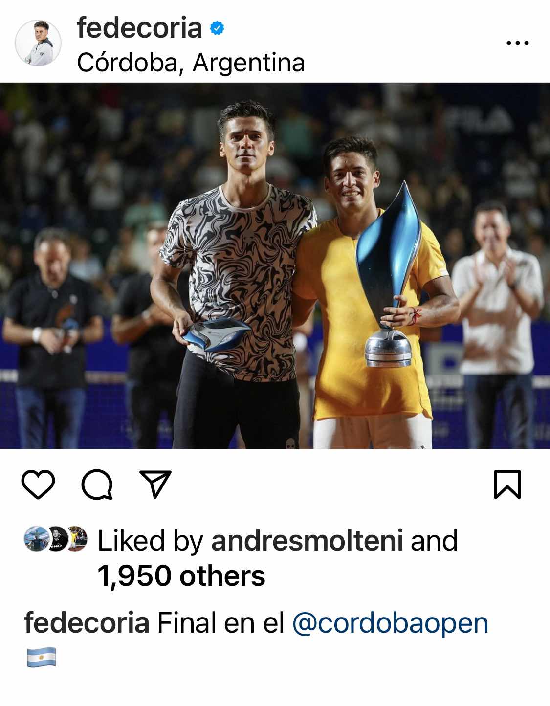
Task: View the 1,950 others who liked
Action: pyautogui.click(x=181, y=575)
